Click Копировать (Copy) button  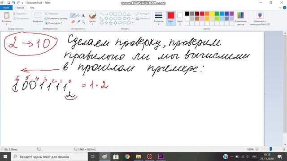click(x=21, y=18)
